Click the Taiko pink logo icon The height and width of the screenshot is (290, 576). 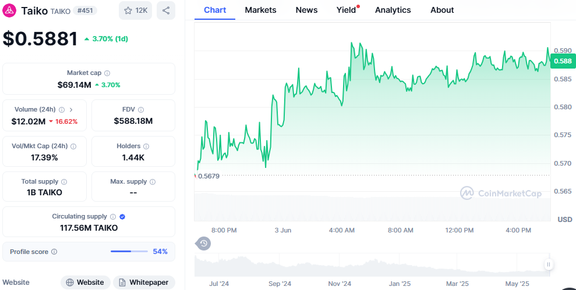pos(9,10)
